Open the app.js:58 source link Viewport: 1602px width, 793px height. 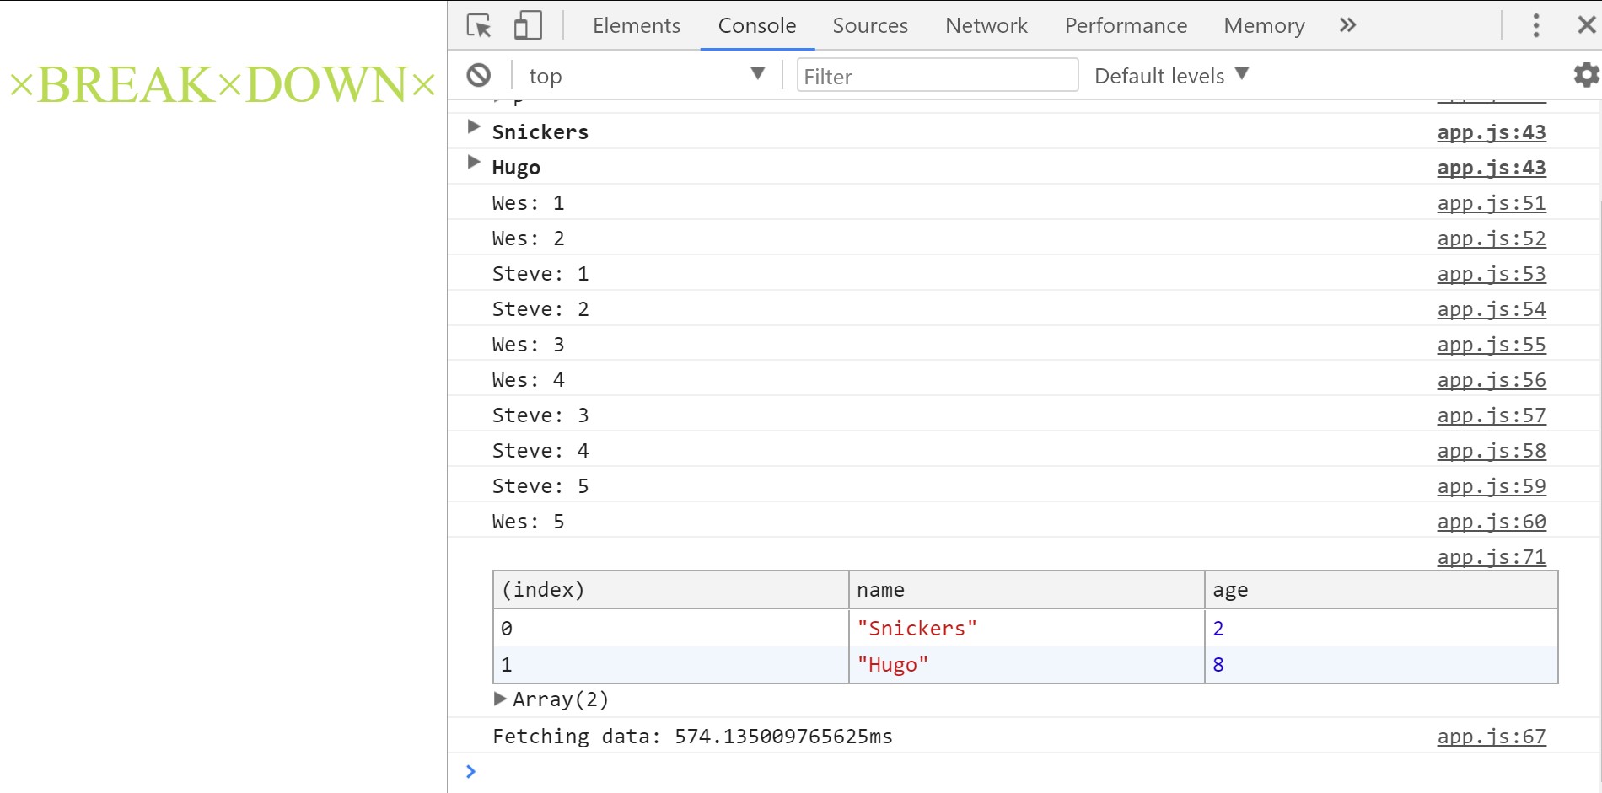point(1492,451)
